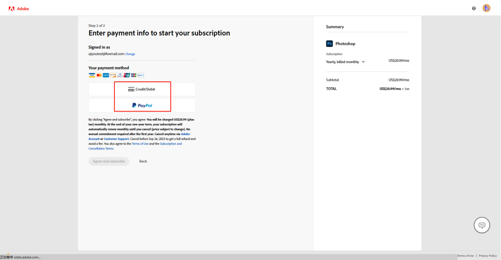Open Terms of Use link in agreement text
Viewport: 501px width, 260px height.
coord(140,143)
